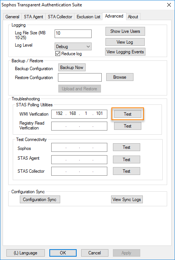Open View Sync Logs
Viewport: 175px width, 260px height.
(x=127, y=199)
